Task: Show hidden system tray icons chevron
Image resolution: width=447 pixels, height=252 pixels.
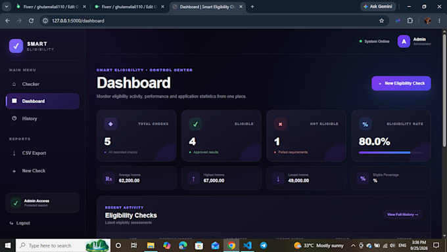Action: click(353, 245)
